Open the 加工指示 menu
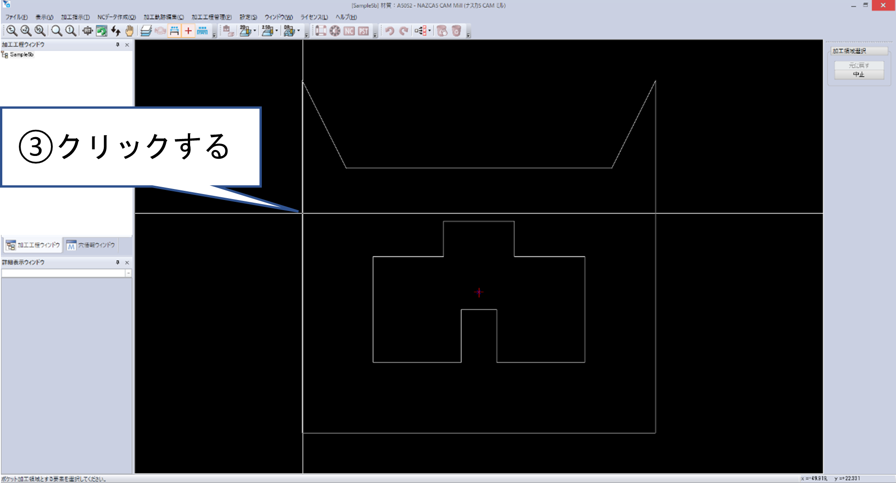Screen dimensions: 896x483 (x=75, y=17)
